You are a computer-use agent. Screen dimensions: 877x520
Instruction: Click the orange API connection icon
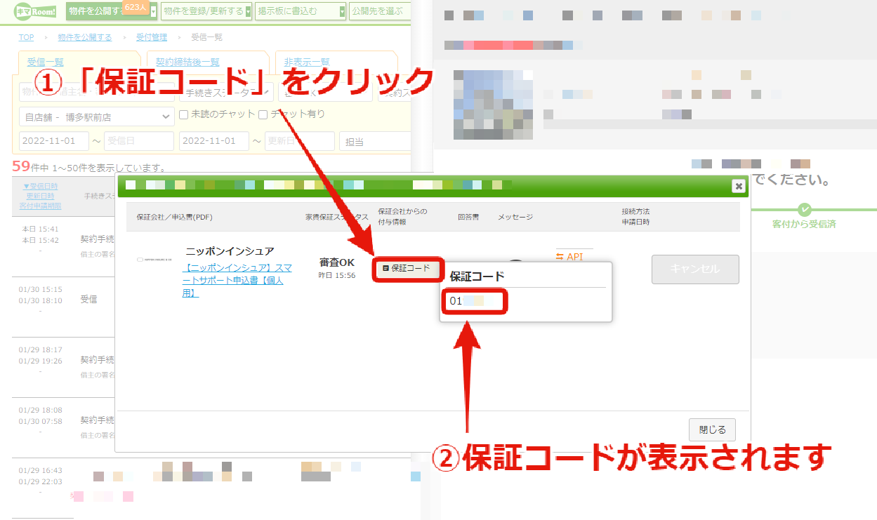pyautogui.click(x=560, y=257)
